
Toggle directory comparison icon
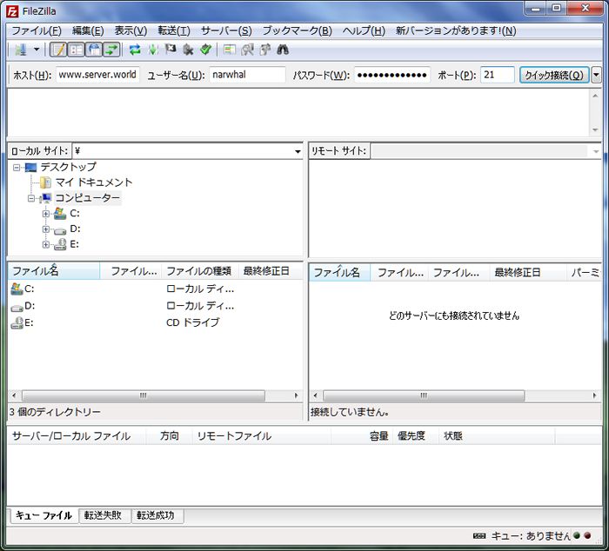tap(247, 50)
